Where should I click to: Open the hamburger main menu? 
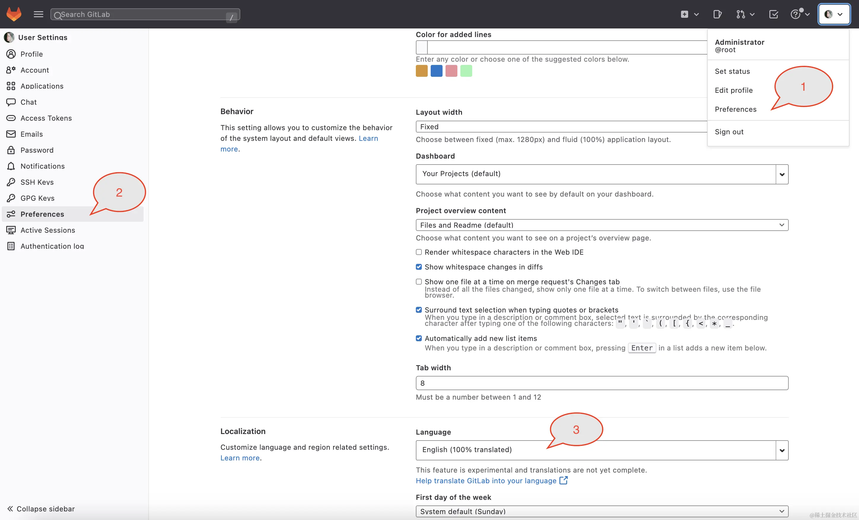tap(38, 14)
